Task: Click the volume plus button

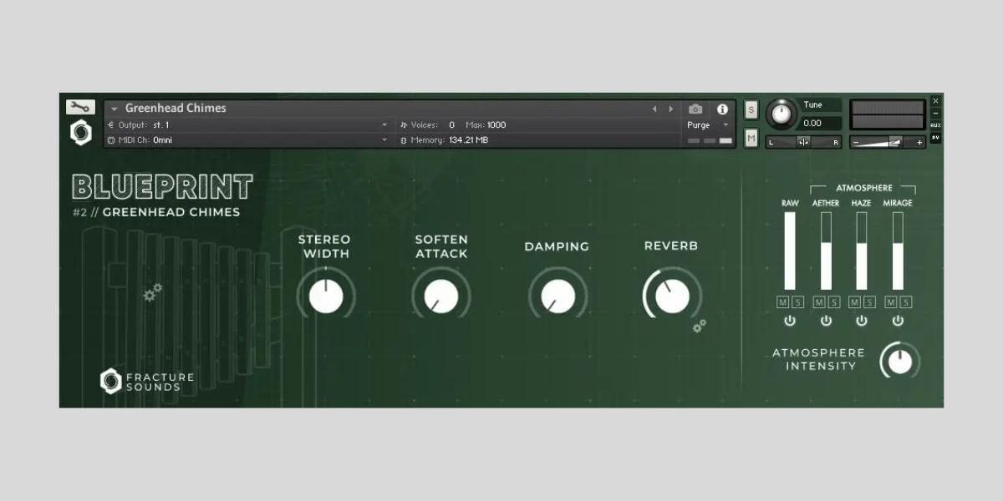Action: point(919,142)
